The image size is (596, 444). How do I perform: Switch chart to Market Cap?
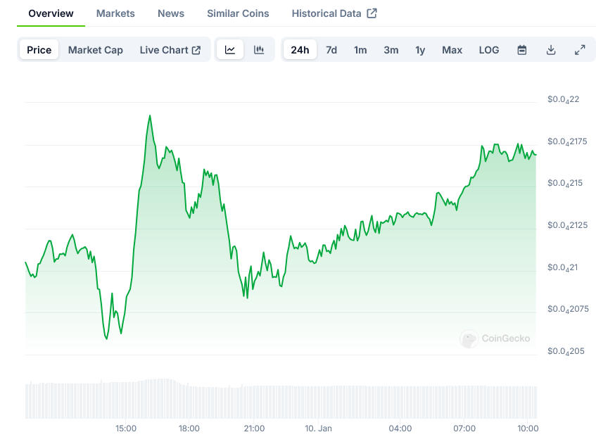click(x=95, y=50)
